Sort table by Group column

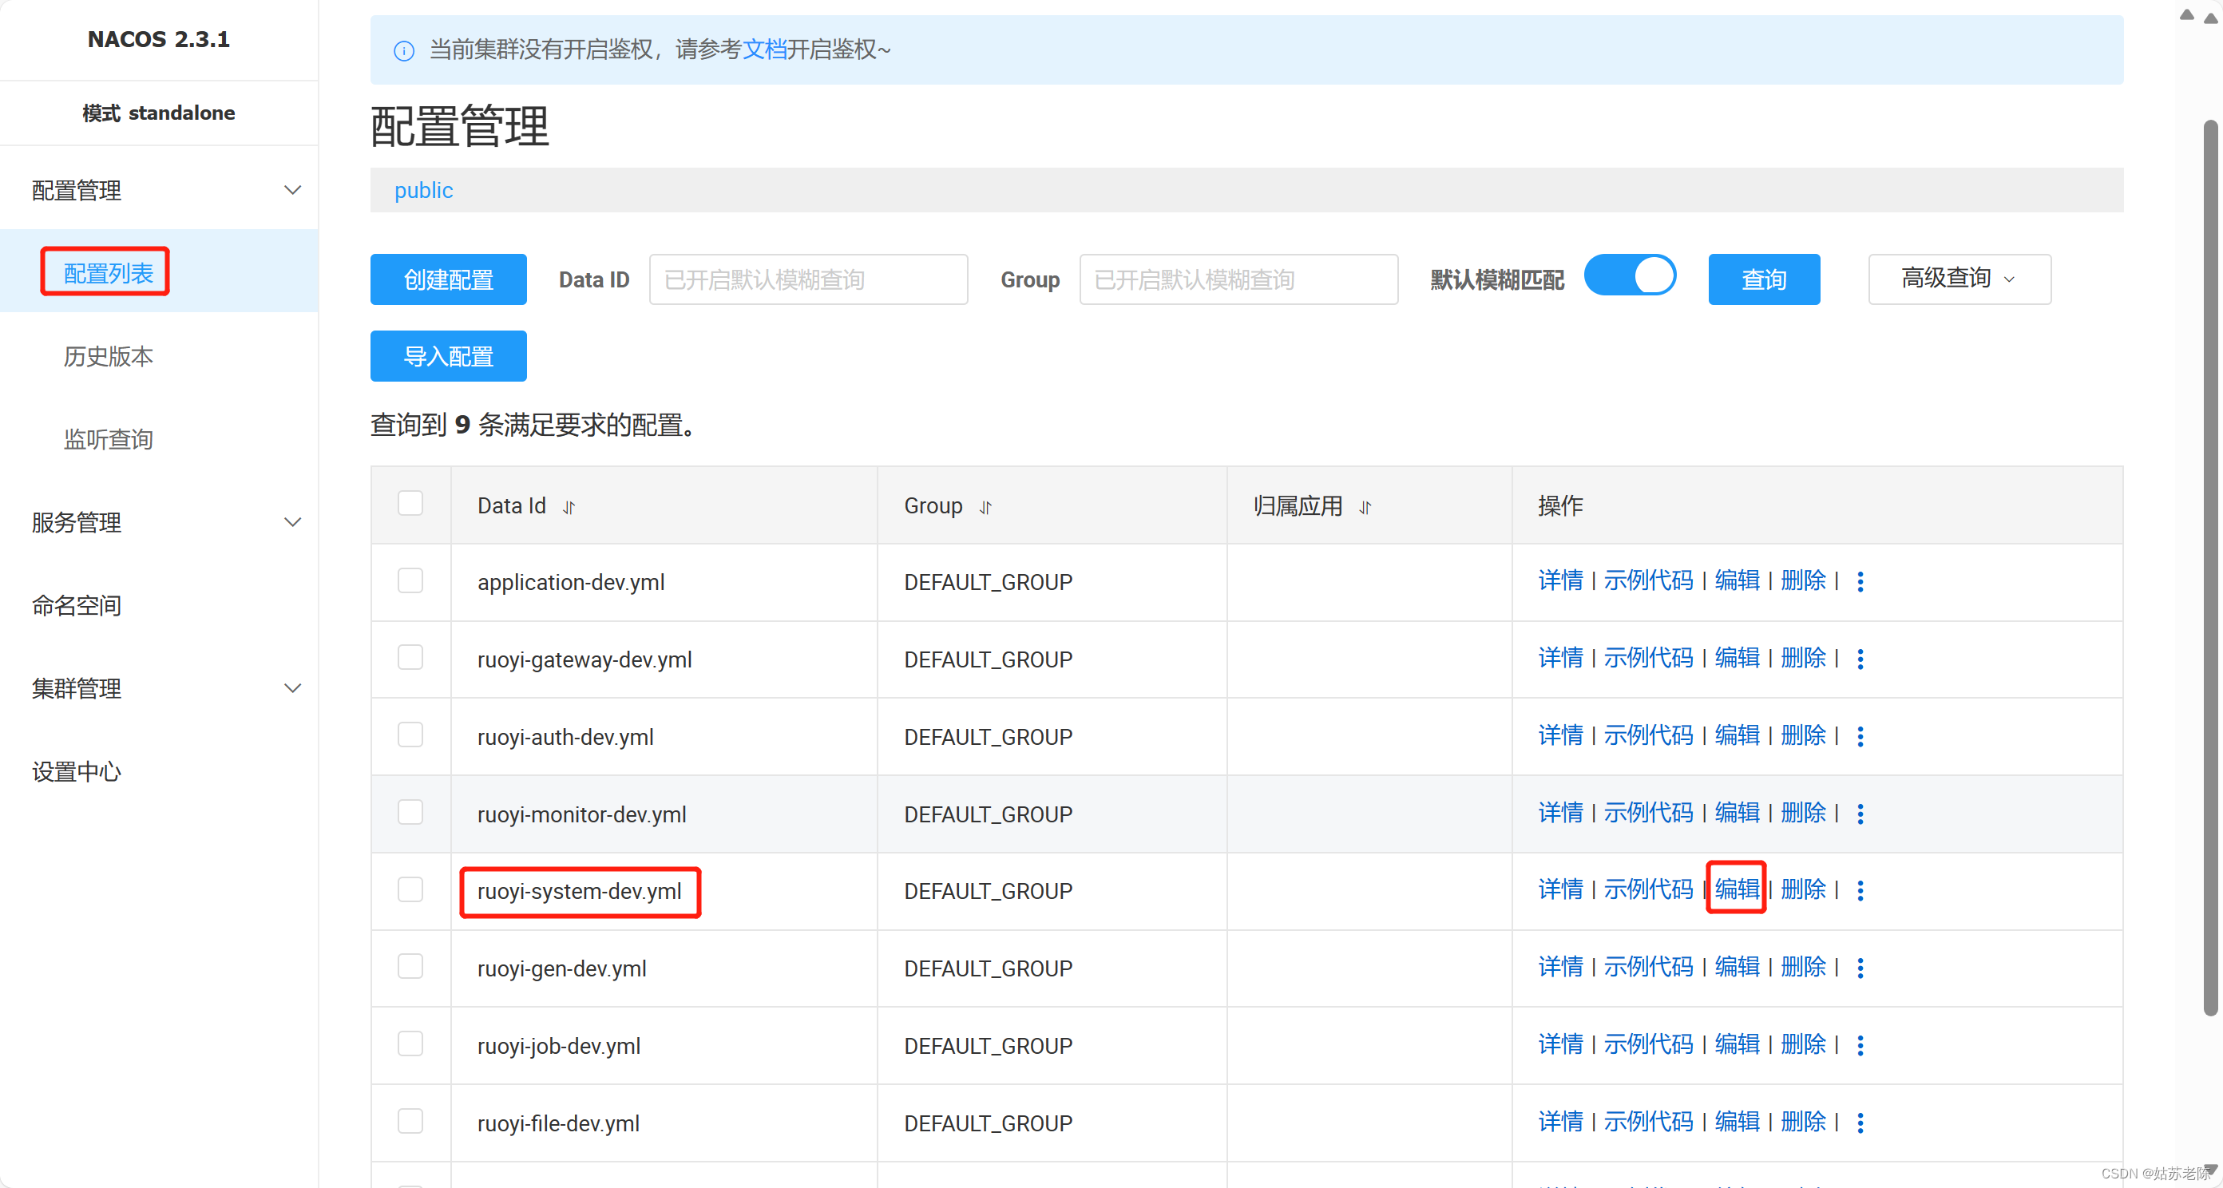[x=985, y=507]
